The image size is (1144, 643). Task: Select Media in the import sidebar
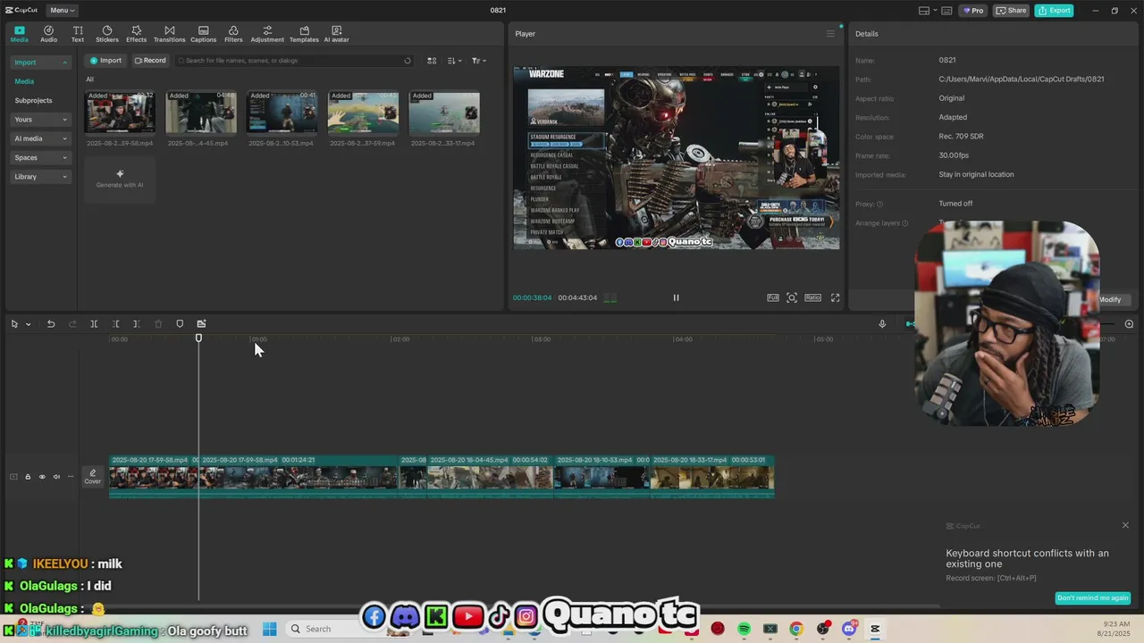point(24,81)
